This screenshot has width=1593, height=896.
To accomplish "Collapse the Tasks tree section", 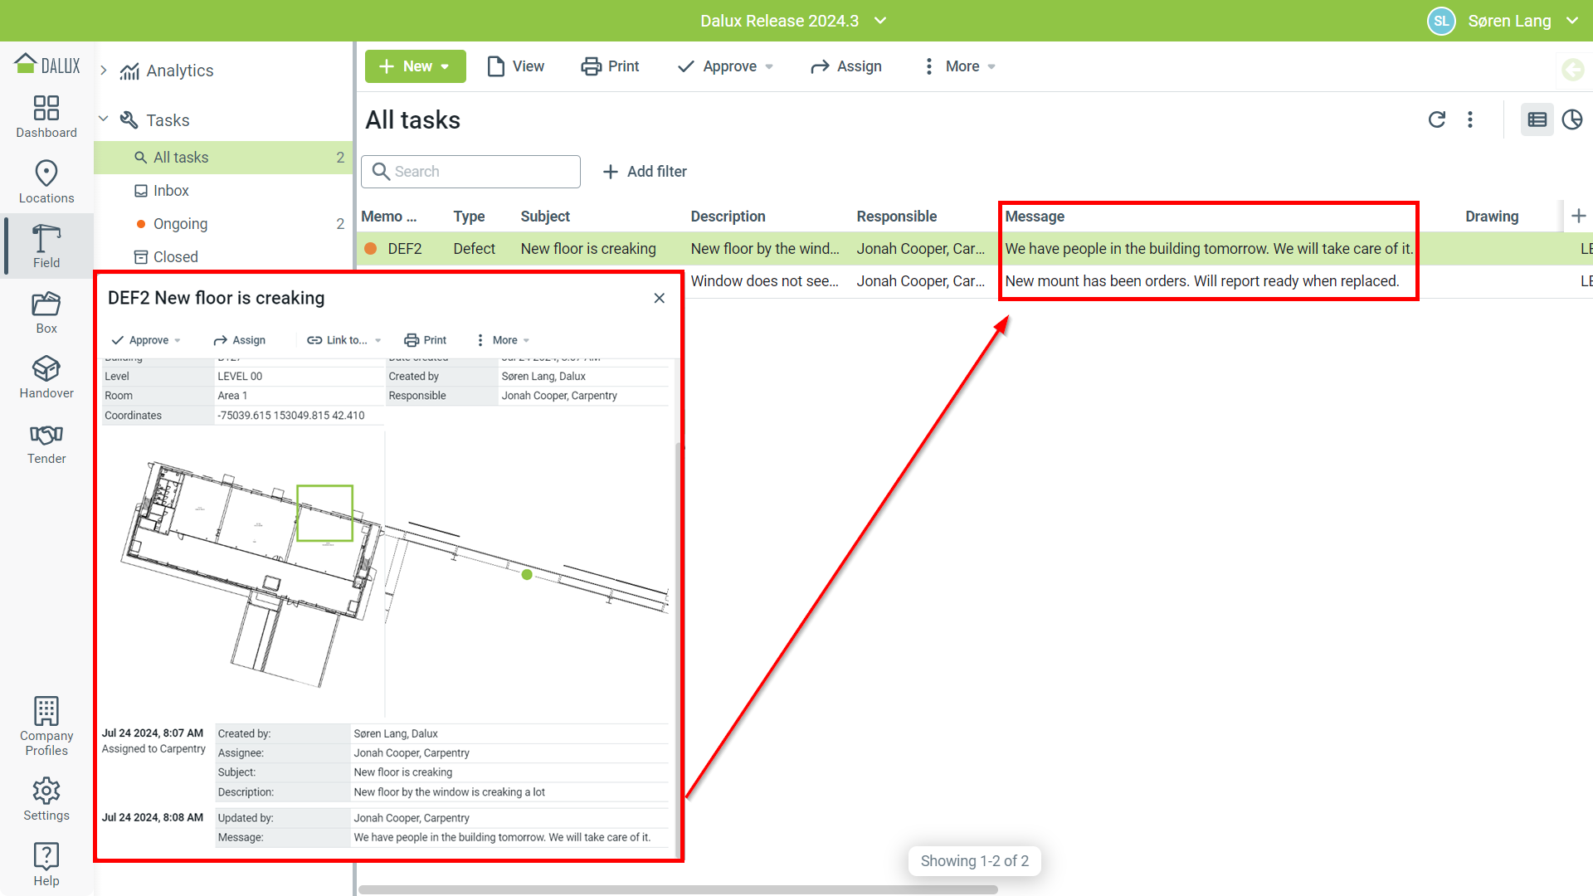I will pos(104,119).
